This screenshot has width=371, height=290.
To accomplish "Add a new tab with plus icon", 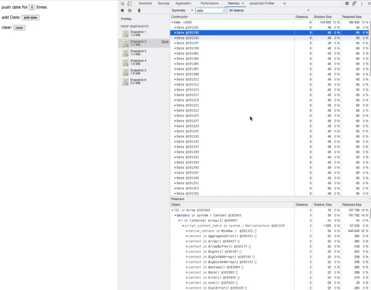I will tap(285, 3).
